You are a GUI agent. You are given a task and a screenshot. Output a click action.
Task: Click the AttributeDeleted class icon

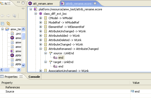[x=45, y=40]
